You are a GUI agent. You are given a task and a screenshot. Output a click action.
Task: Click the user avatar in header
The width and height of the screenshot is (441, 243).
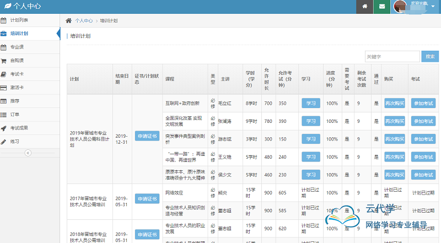pos(399,7)
